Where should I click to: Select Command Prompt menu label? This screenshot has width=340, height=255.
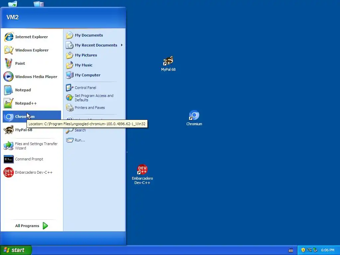pyautogui.click(x=29, y=159)
